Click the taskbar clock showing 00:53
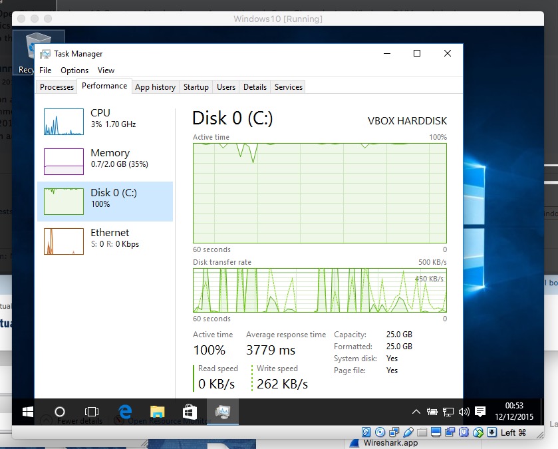The height and width of the screenshot is (449, 558). click(x=514, y=411)
